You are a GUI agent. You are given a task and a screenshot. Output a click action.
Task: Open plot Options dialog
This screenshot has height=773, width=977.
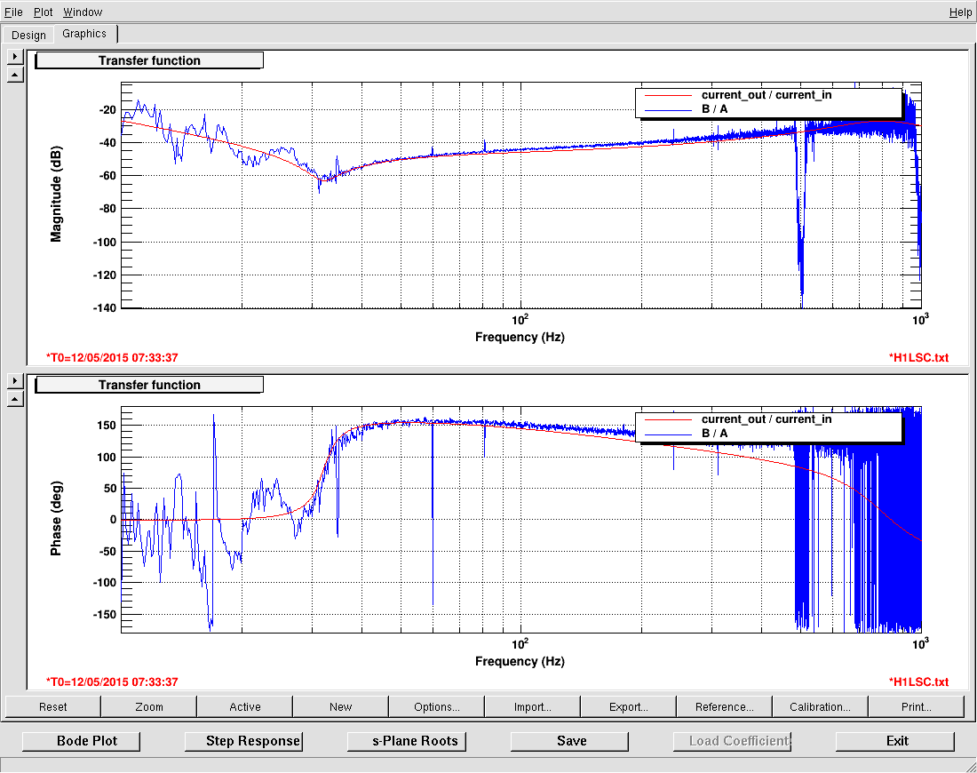[437, 707]
